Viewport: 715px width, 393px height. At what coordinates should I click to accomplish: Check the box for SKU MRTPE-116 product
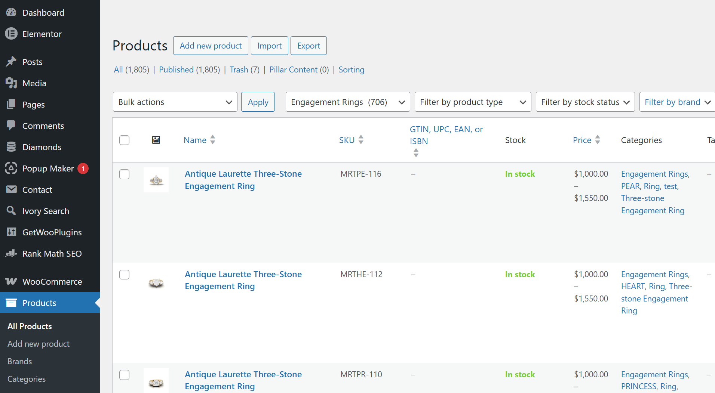(x=124, y=174)
